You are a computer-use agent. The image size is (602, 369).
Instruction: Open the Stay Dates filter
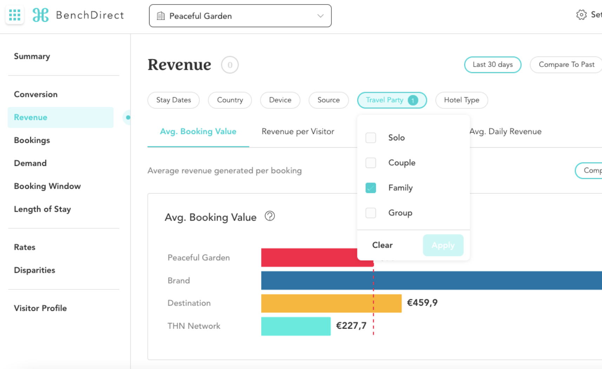(173, 100)
